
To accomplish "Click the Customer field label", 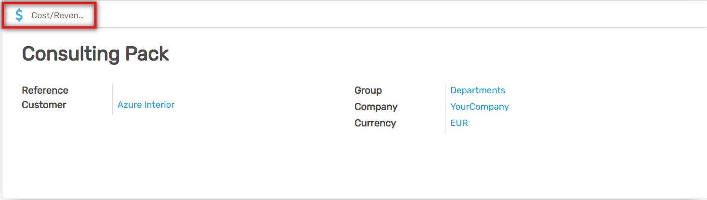I will (x=44, y=105).
